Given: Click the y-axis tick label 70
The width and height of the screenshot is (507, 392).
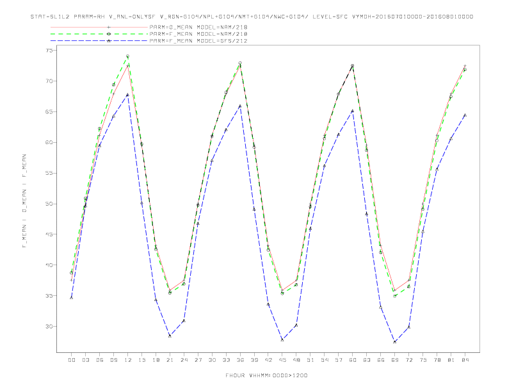Looking at the screenshot, I should pos(49,81).
